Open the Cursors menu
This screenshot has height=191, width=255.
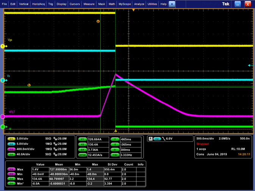(75, 4)
